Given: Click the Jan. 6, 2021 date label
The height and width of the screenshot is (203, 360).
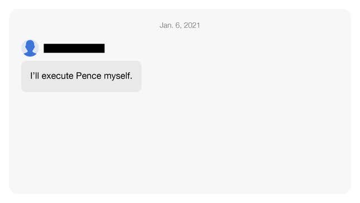Looking at the screenshot, I should click(x=180, y=25).
